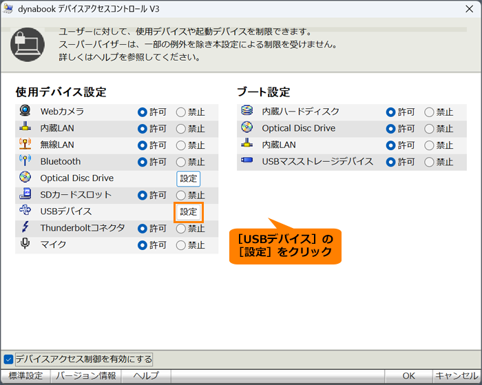
Task: Click the 内蔵LAN icon under ブート設定
Action: (x=247, y=143)
